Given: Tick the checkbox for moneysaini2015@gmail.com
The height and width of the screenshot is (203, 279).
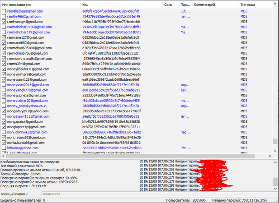Looking at the screenshot, I should click(x=4, y=85).
